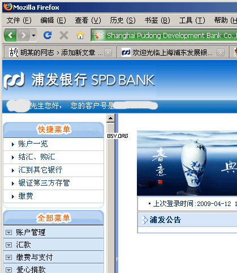Select the 爱心捐款 menu label
Screen dimensions: 237x273
click(31, 270)
